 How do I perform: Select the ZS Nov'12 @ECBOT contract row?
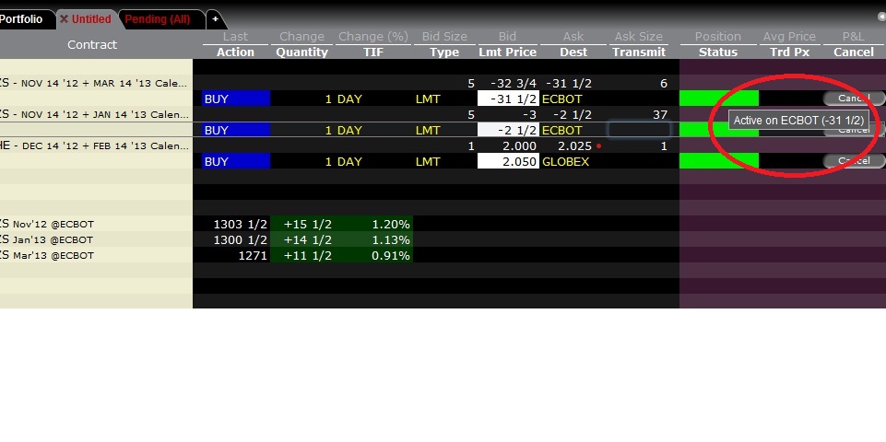click(x=96, y=224)
